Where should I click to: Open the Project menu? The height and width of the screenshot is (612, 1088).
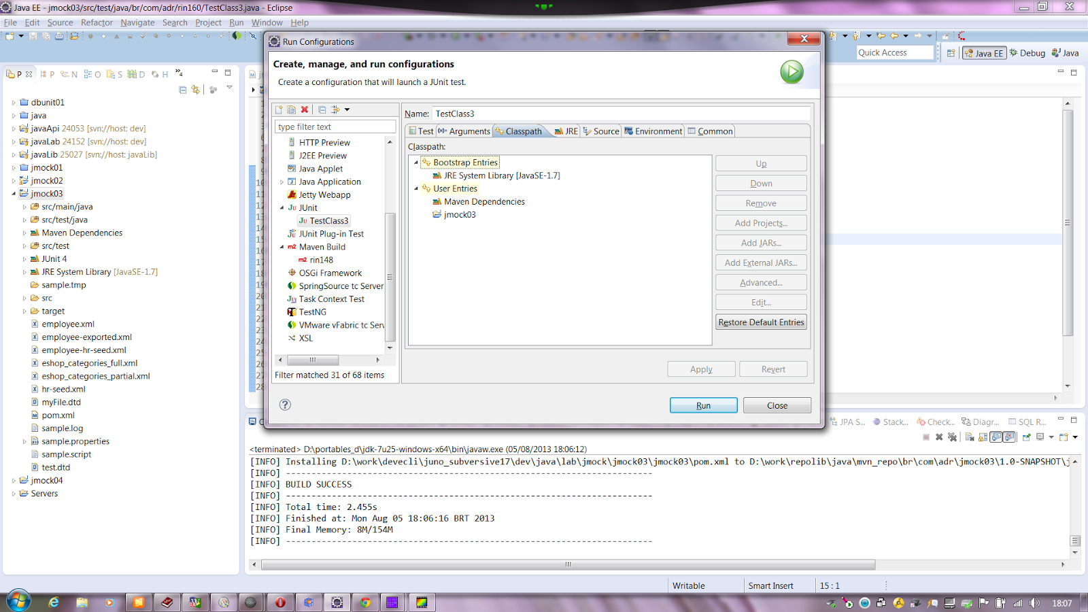pos(208,22)
